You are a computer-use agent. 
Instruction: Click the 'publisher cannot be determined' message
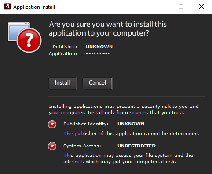[132, 133]
